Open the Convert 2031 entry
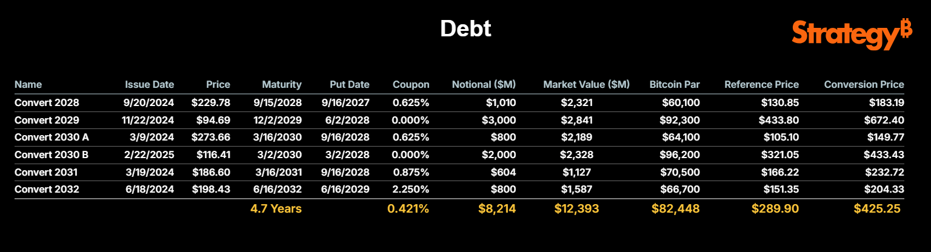The image size is (931, 252). 46,172
